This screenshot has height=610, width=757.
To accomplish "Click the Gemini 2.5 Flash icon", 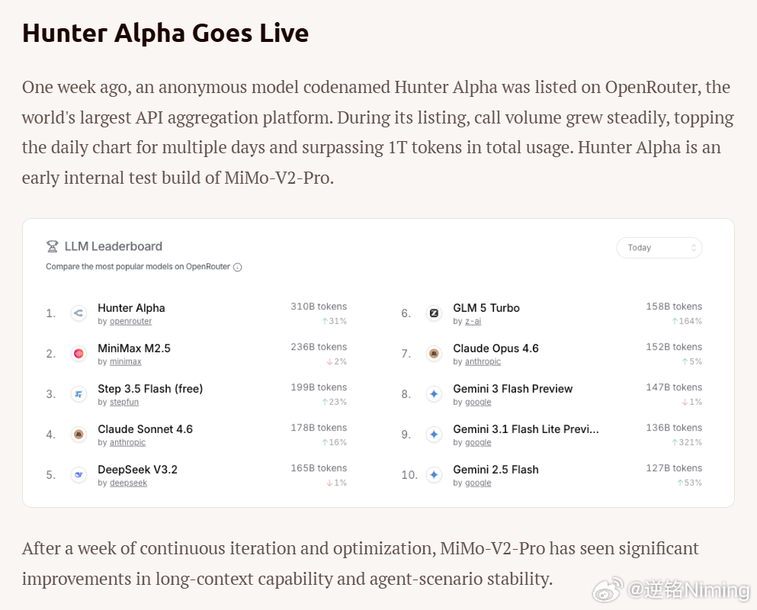I will 434,475.
